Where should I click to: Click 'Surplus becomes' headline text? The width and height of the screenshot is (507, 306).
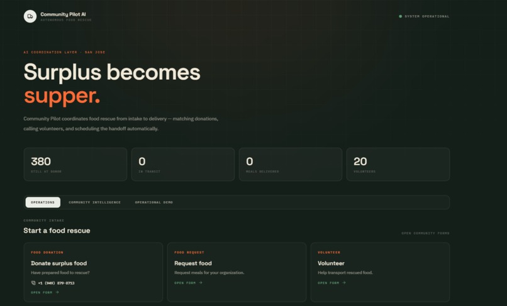112,72
